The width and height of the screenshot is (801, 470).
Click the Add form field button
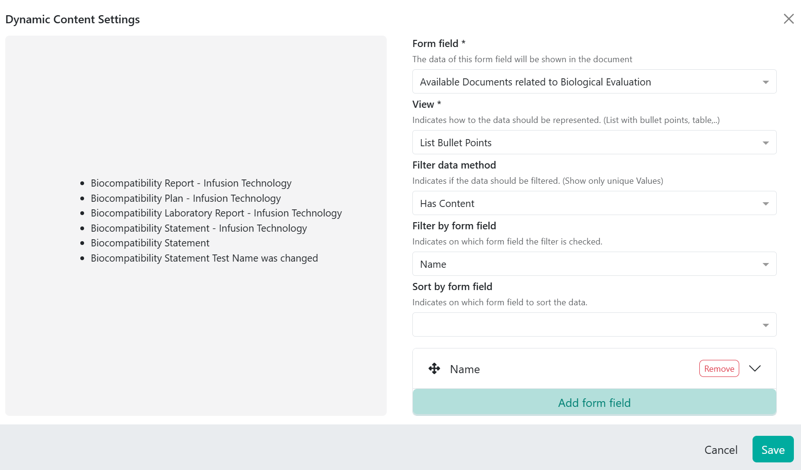point(594,403)
